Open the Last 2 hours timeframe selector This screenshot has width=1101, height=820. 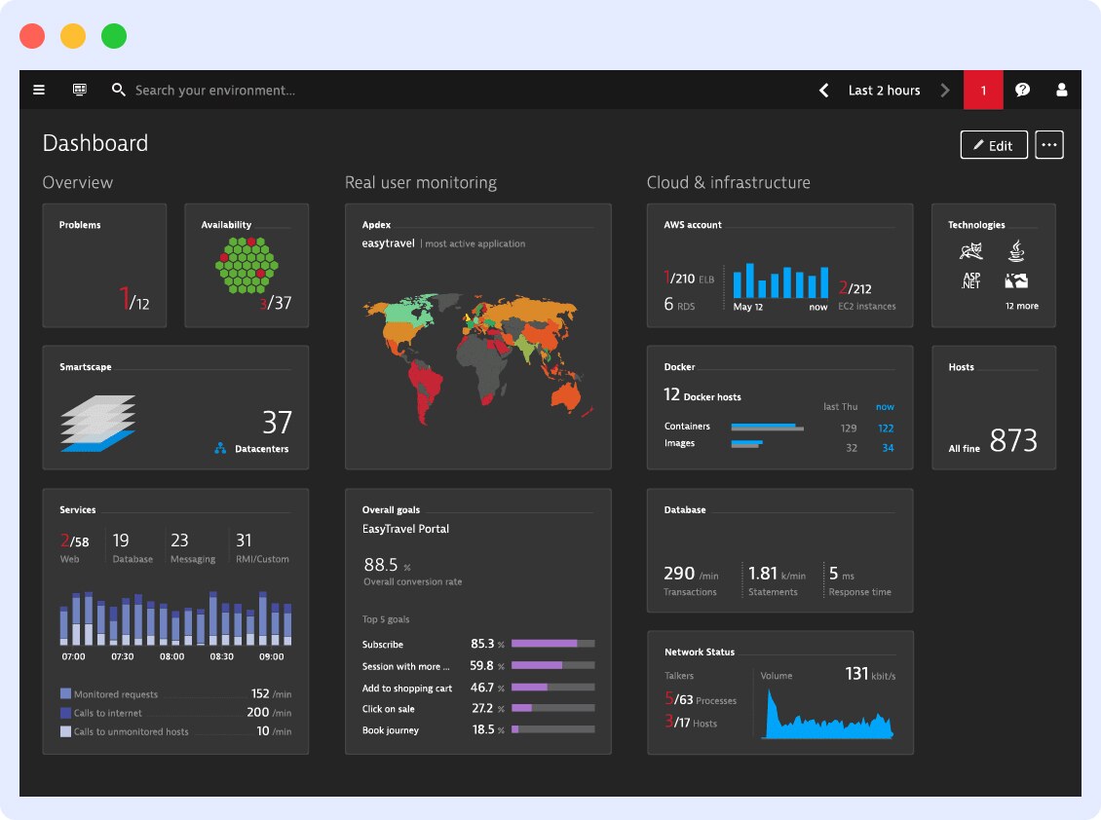(x=884, y=90)
